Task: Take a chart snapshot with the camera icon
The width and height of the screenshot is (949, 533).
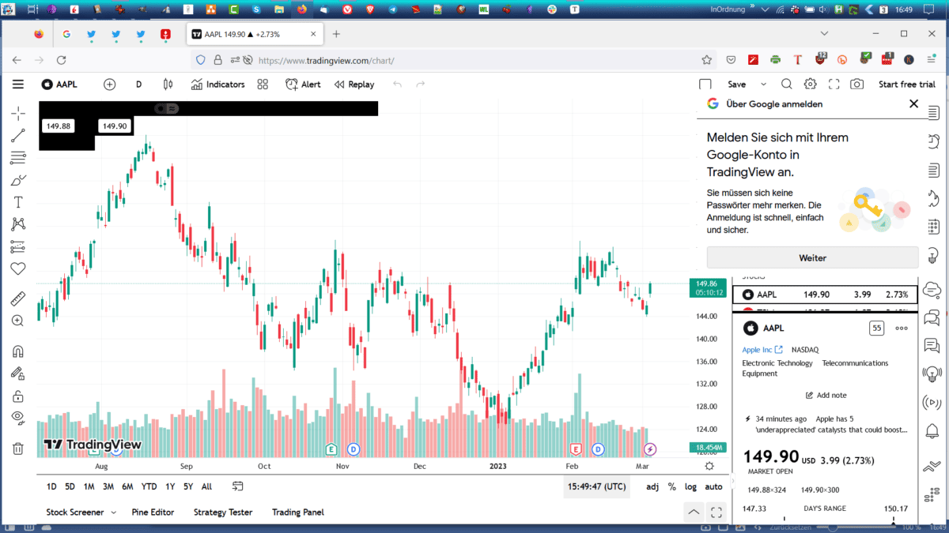Action: (x=856, y=84)
